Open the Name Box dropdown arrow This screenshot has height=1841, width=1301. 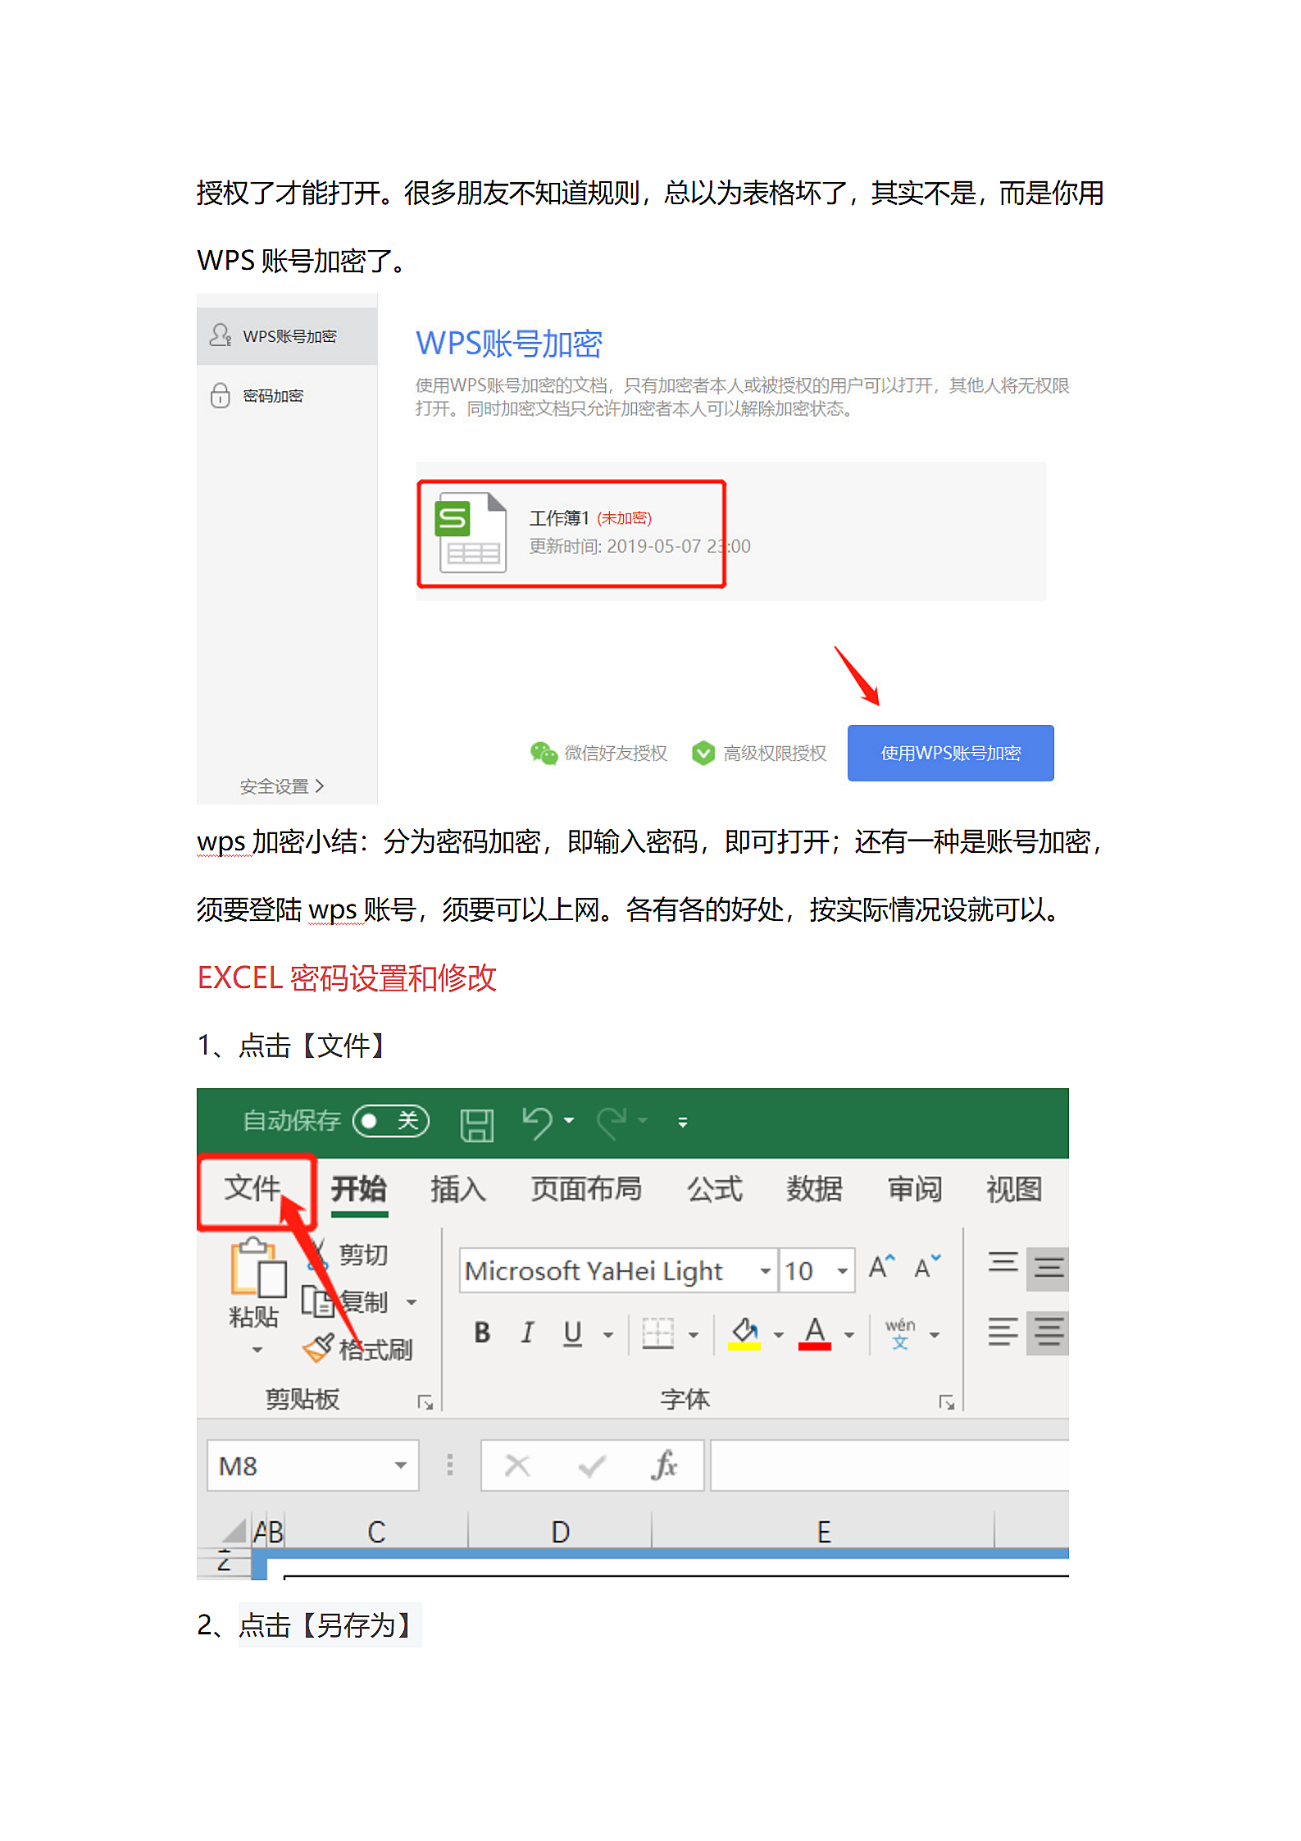(400, 1465)
